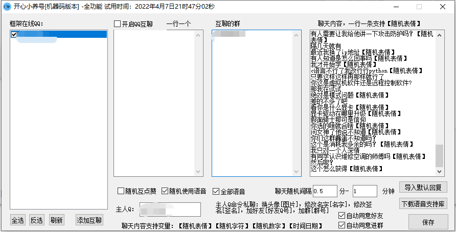
Task: Click the 反选 button
Action: click(x=36, y=220)
